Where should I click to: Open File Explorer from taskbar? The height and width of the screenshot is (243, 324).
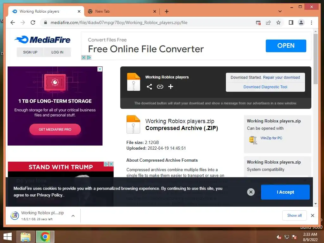(x=25, y=237)
